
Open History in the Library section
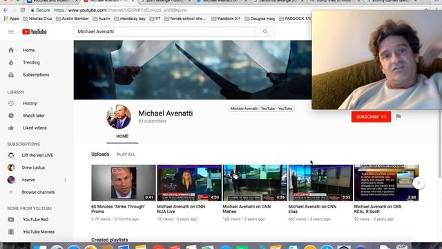(x=30, y=103)
